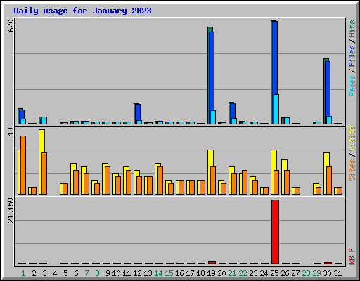Select the orange bar for day 3
Viewport: 360px width, 281px height.
tap(44, 174)
